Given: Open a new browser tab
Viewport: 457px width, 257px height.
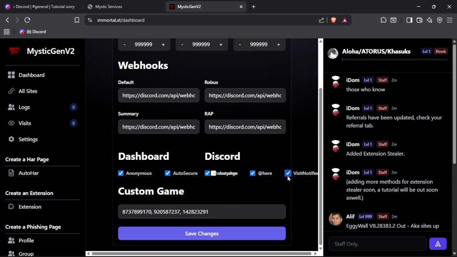Looking at the screenshot, I should pyautogui.click(x=253, y=6).
